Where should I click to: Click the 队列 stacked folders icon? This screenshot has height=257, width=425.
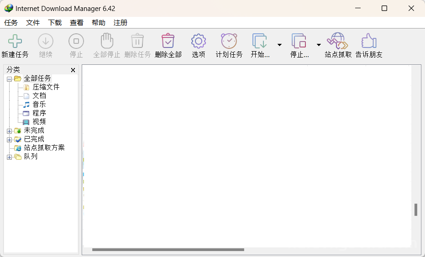(x=18, y=157)
